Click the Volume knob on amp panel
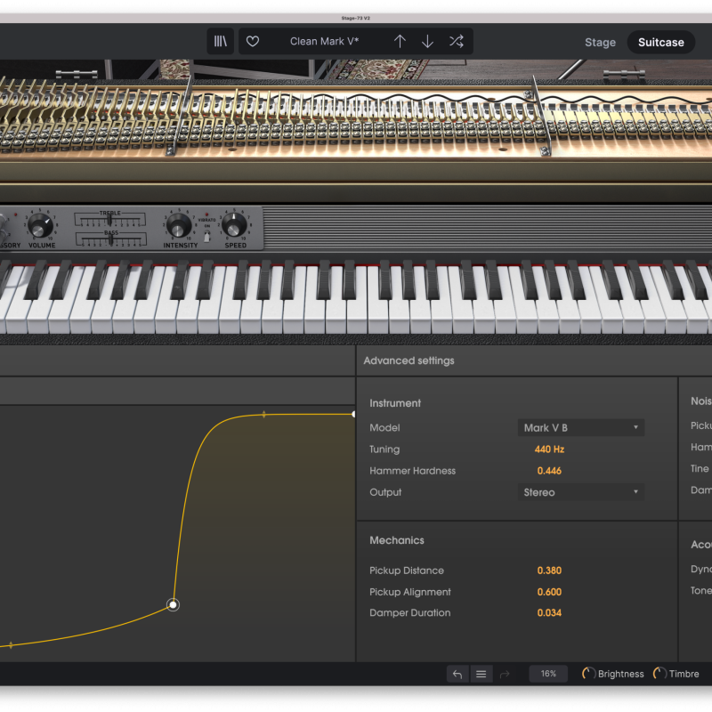712x712 pixels. [40, 225]
